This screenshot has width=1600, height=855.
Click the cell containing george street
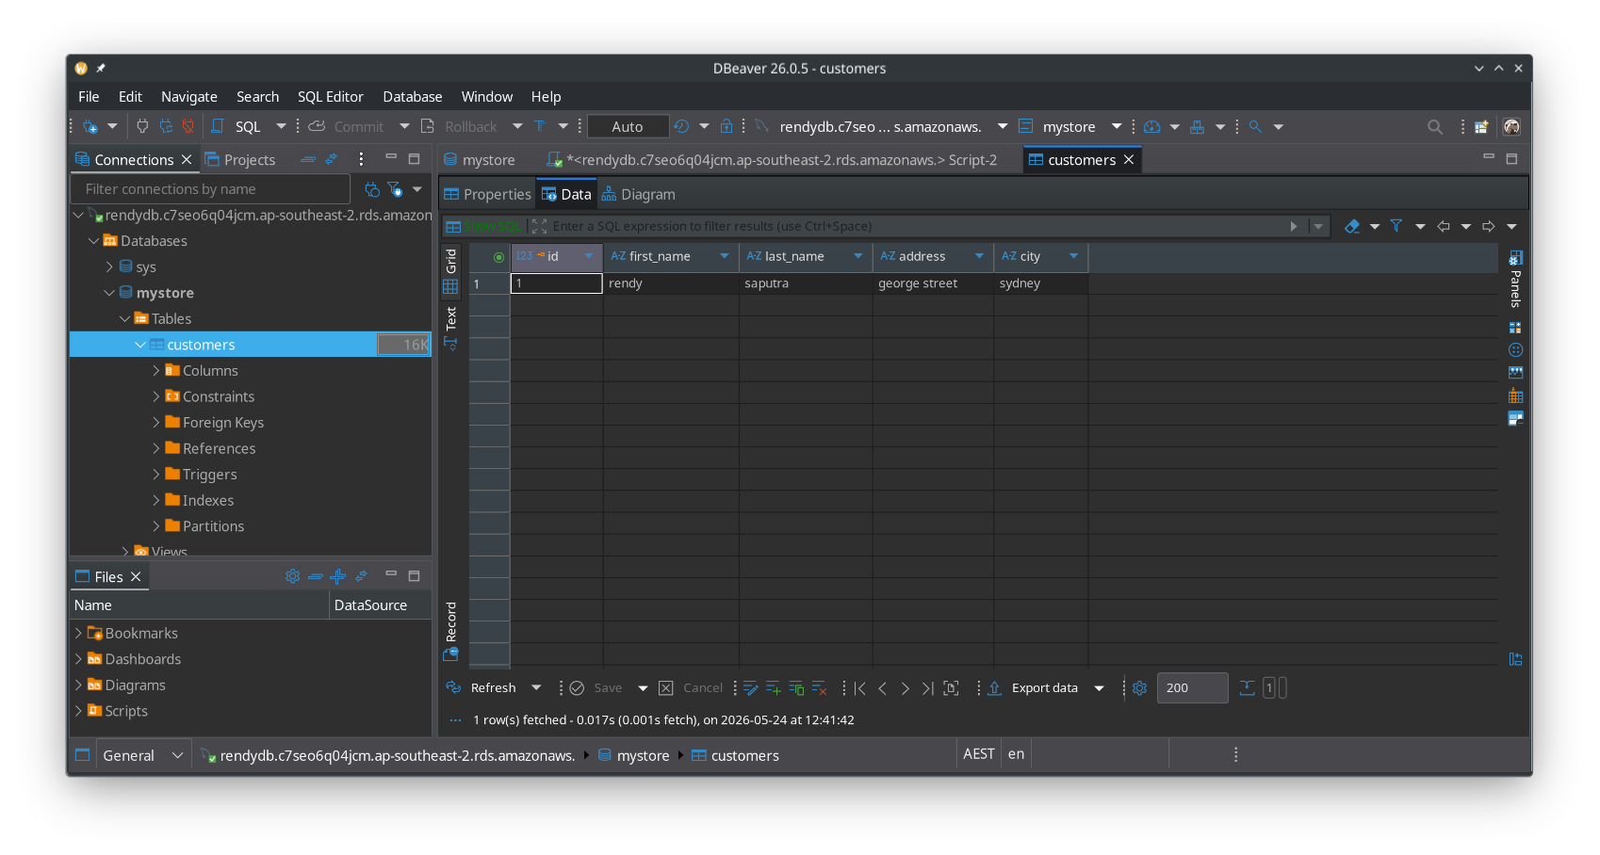(933, 283)
